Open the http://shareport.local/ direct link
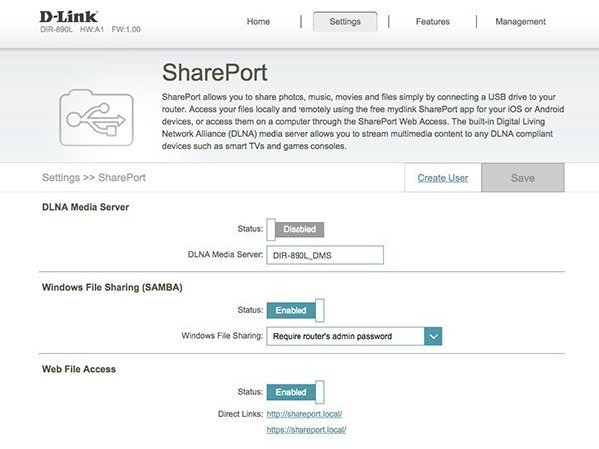This screenshot has width=599, height=449. click(304, 414)
